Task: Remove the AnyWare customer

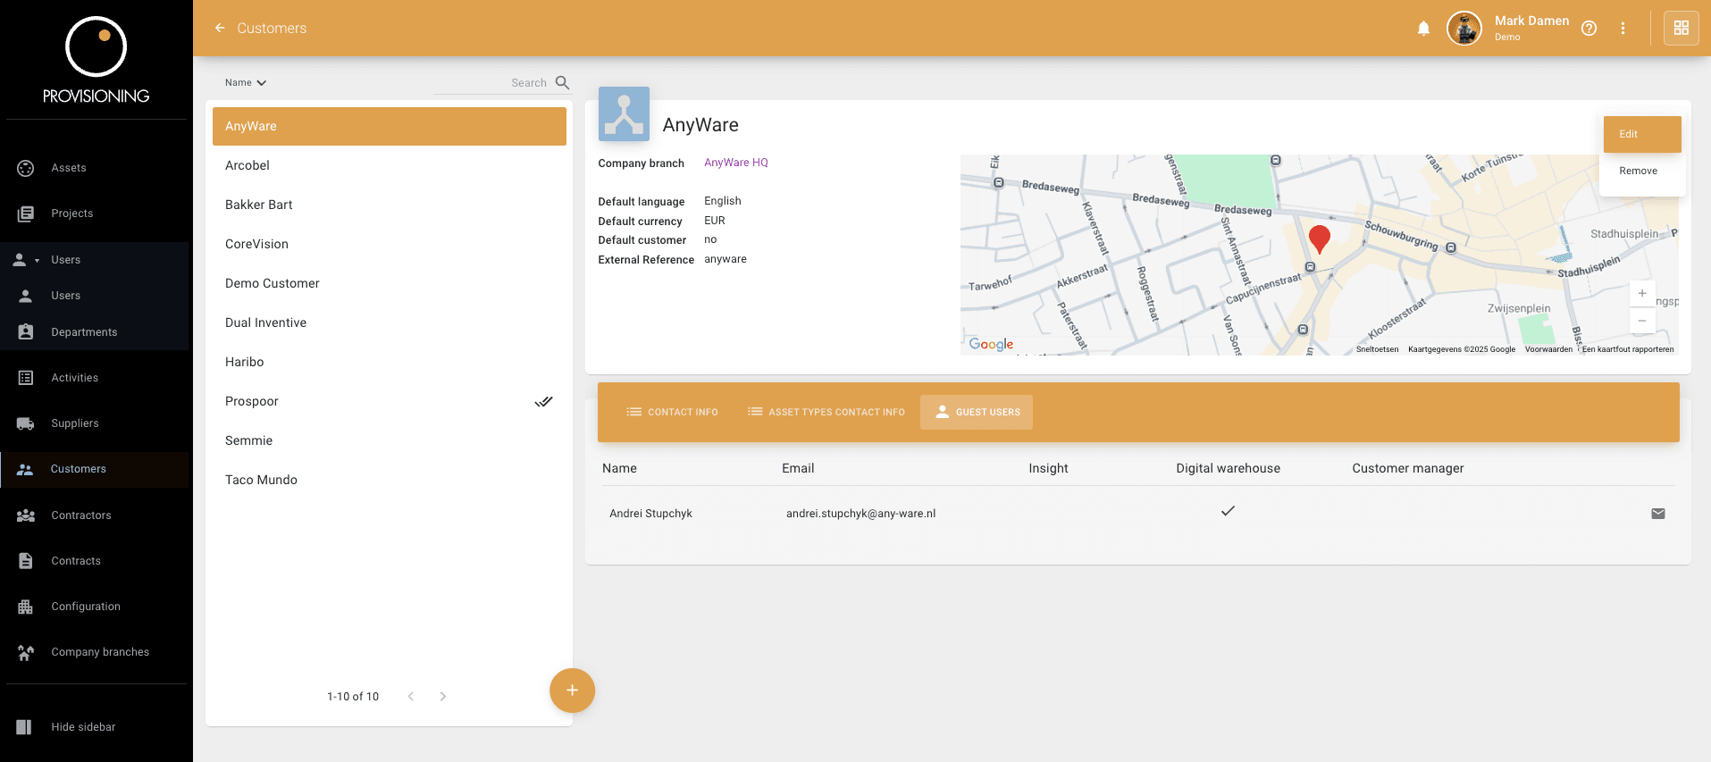Action: click(1638, 171)
